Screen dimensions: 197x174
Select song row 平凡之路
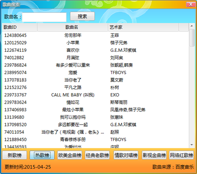(95, 87)
